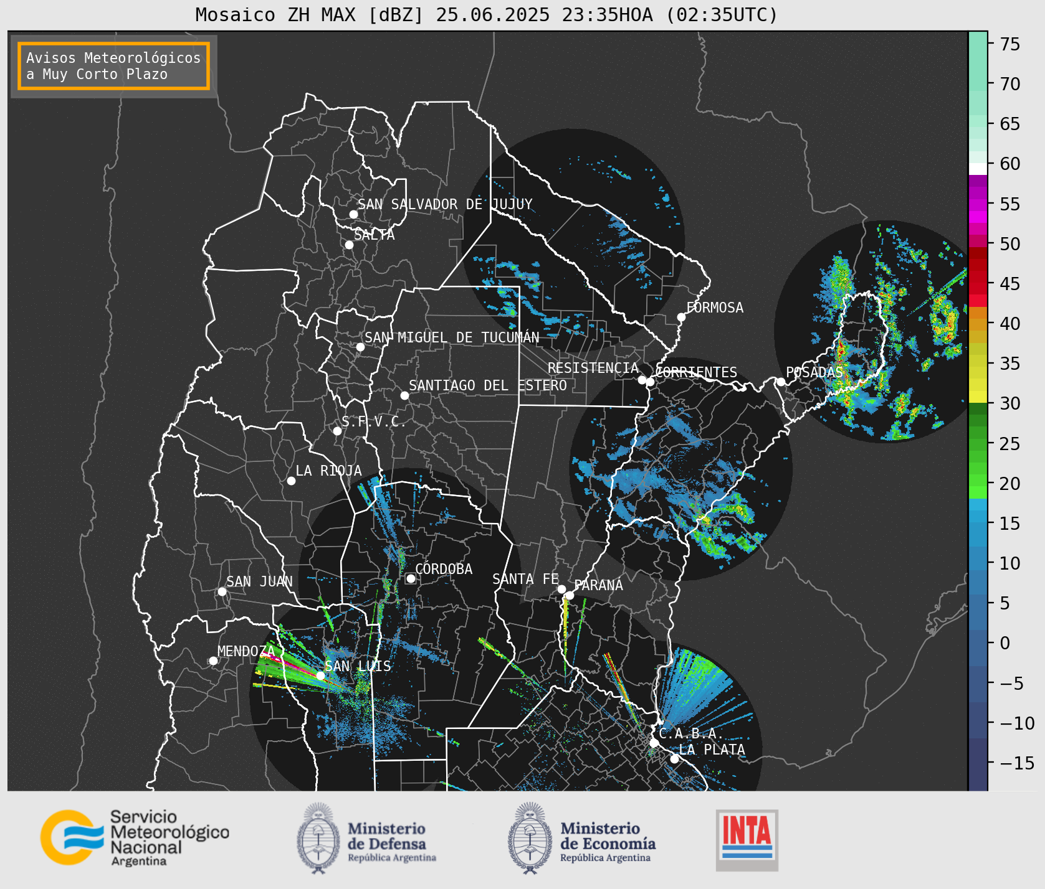Click the MENDOZA city label

pos(246,651)
